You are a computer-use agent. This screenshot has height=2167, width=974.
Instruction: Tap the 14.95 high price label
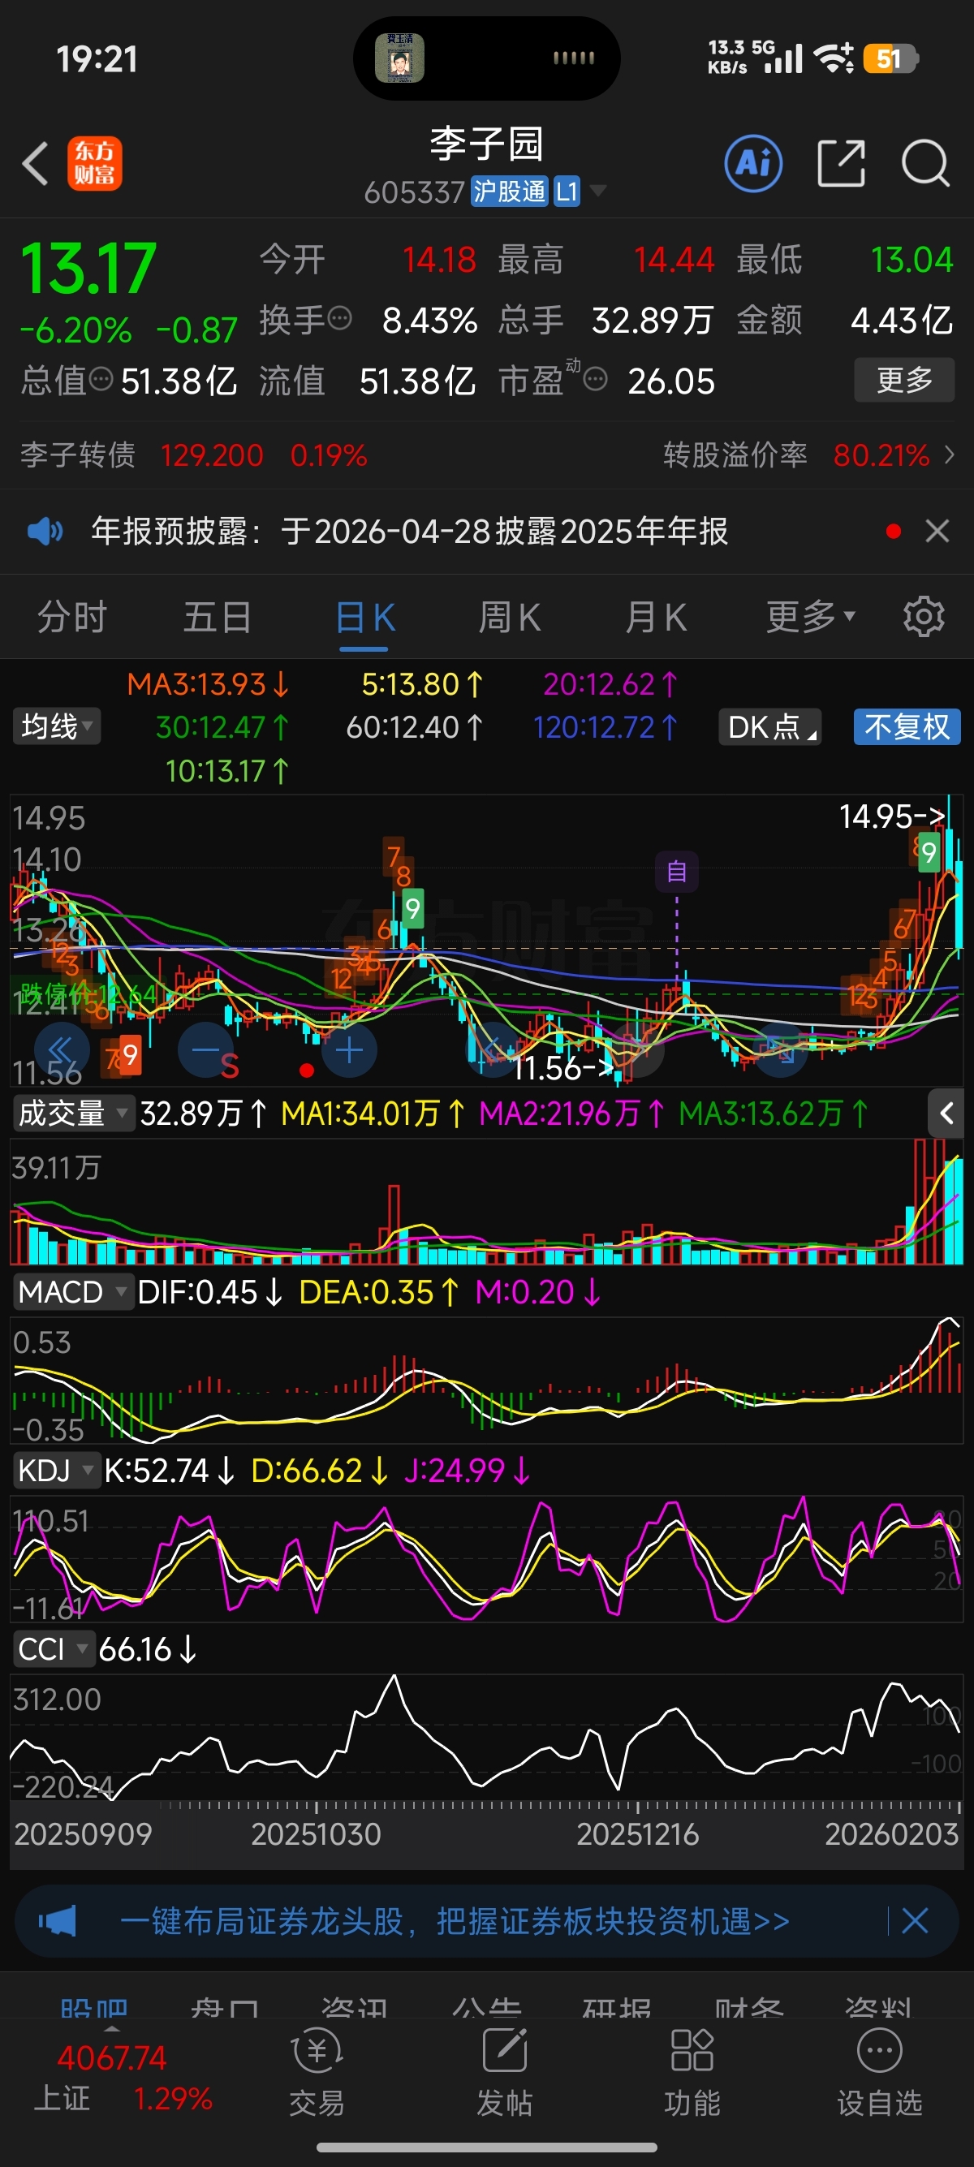pyautogui.click(x=891, y=816)
